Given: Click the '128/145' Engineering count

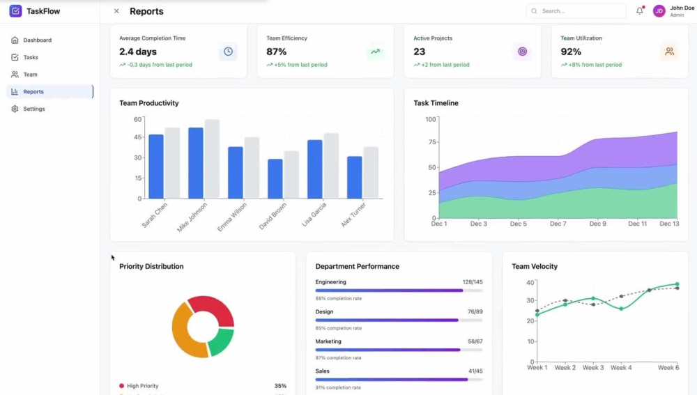Looking at the screenshot, I should [473, 282].
